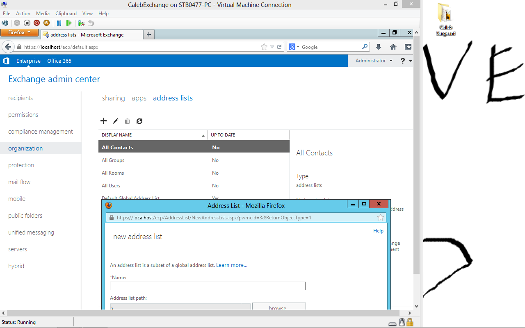Select the All Users row
The height and width of the screenshot is (328, 525).
pyautogui.click(x=194, y=186)
